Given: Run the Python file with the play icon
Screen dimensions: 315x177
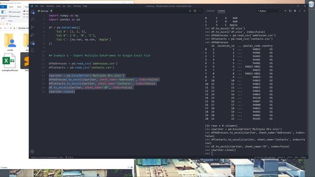Looking at the screenshot, I should tap(190, 11).
